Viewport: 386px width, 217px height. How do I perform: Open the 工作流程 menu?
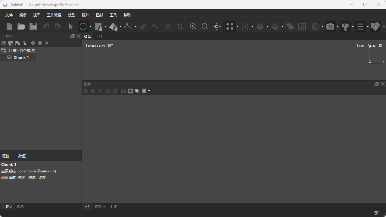54,15
